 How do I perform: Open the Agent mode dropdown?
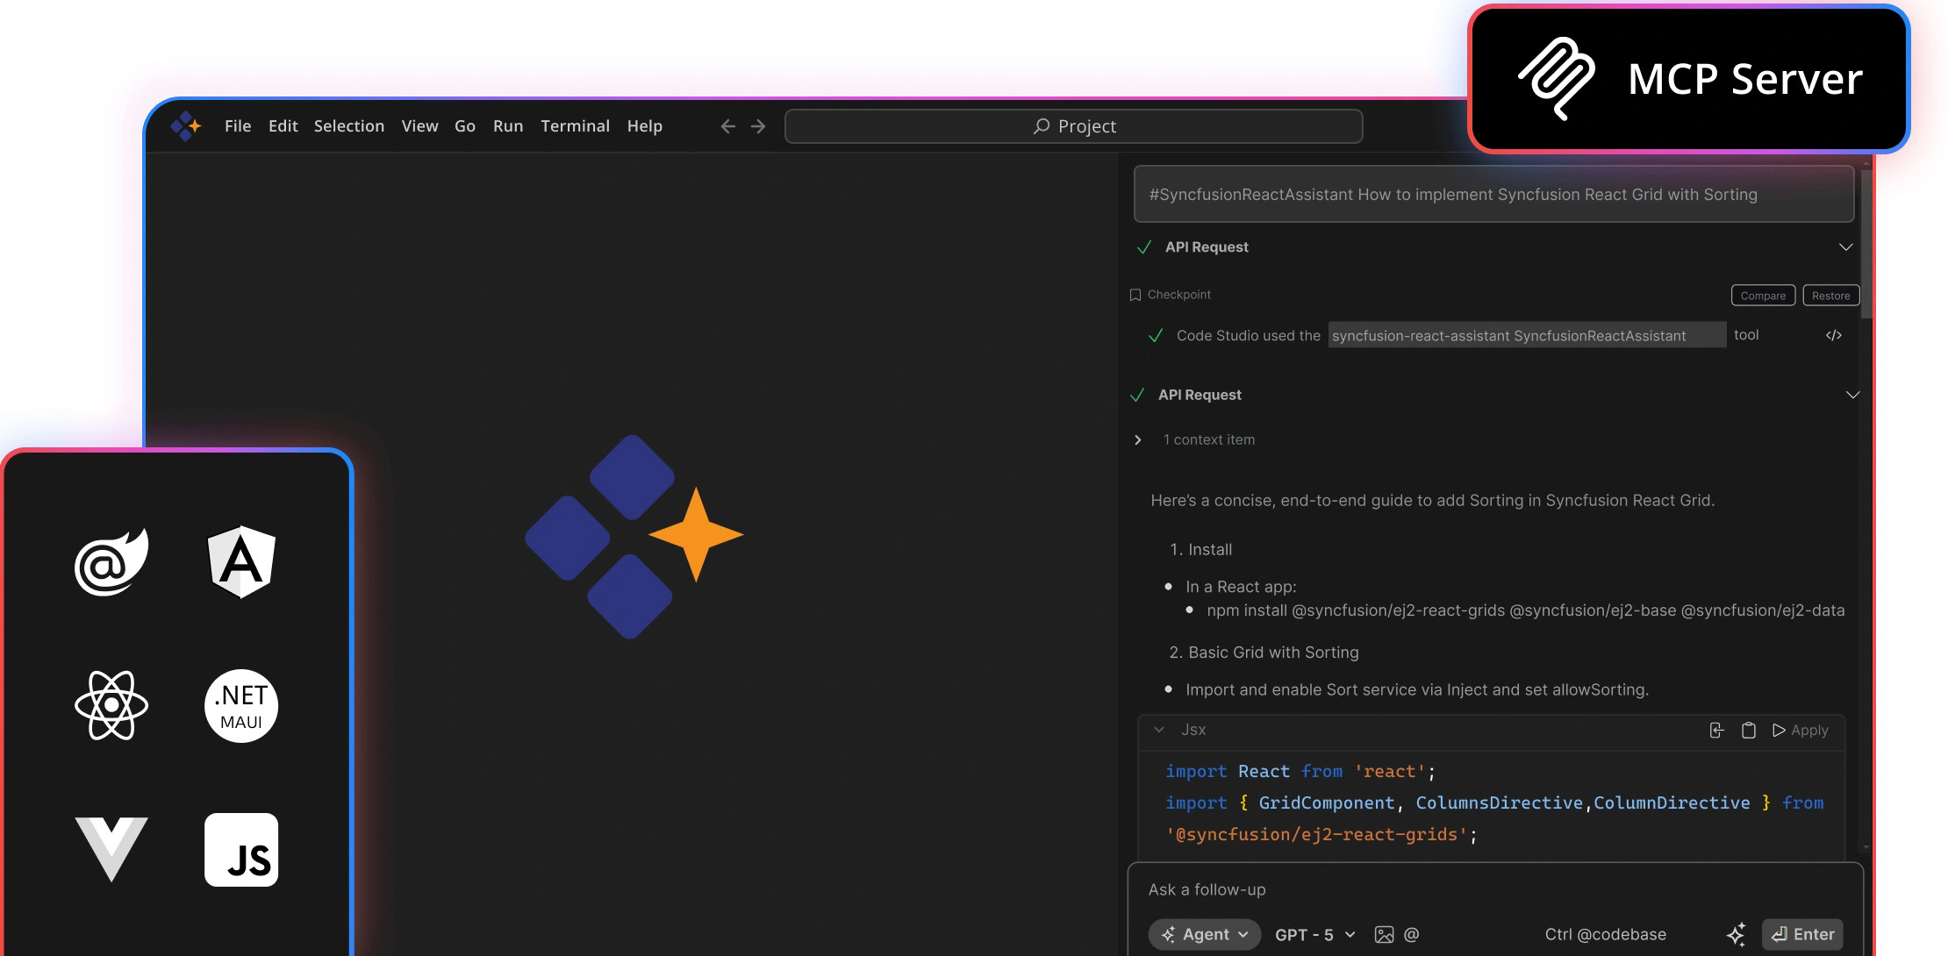point(1204,934)
